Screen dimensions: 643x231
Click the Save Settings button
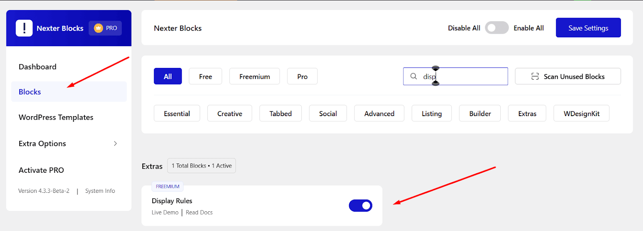coord(588,28)
